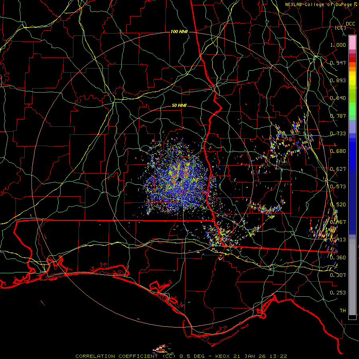Click the 100 NMI range ring label
The width and height of the screenshot is (359, 359).
(179, 32)
